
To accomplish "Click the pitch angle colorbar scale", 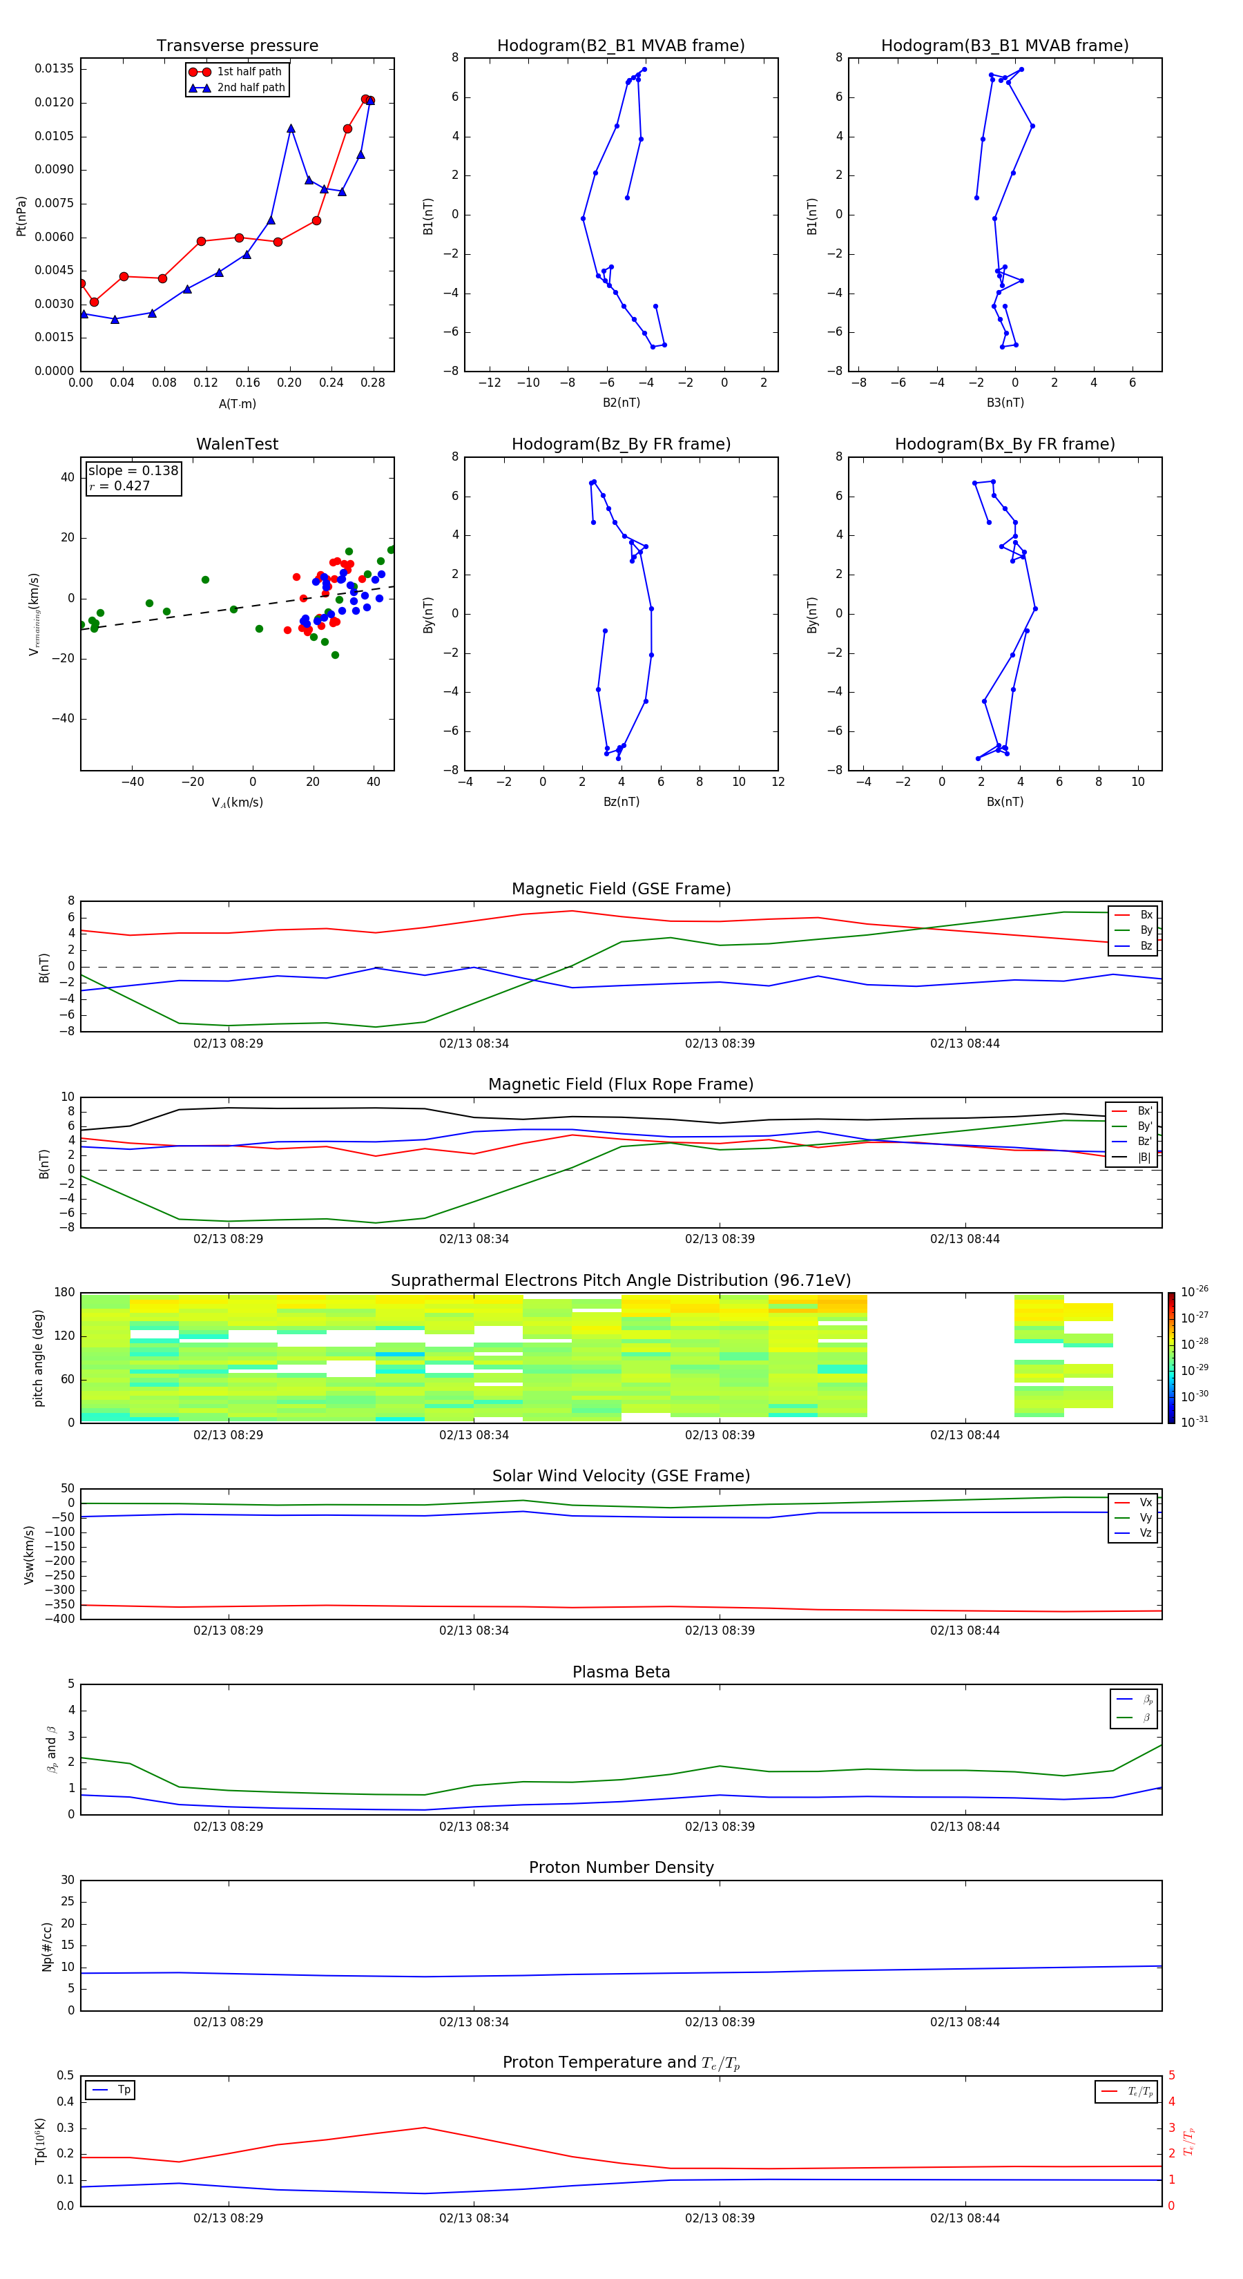I will click(x=1171, y=1358).
